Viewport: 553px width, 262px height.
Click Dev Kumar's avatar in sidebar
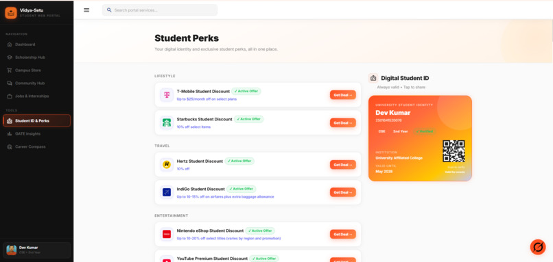click(11, 250)
